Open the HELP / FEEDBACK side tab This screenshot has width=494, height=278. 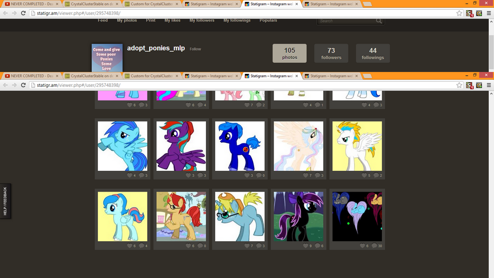5,201
